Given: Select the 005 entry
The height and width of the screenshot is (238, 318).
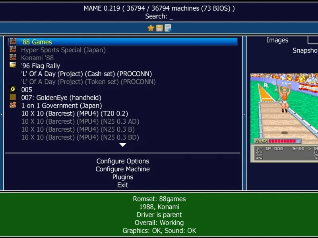Looking at the screenshot, I should (x=27, y=90).
